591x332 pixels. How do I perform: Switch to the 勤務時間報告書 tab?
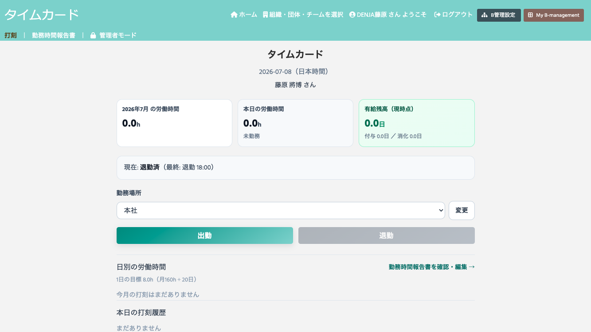(54, 35)
